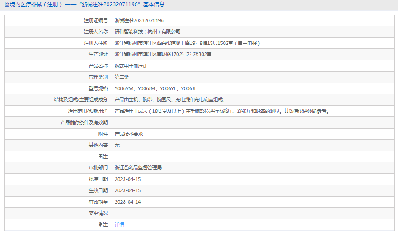Click the 附件 label
The image size is (398, 233).
pyautogui.click(x=103, y=134)
